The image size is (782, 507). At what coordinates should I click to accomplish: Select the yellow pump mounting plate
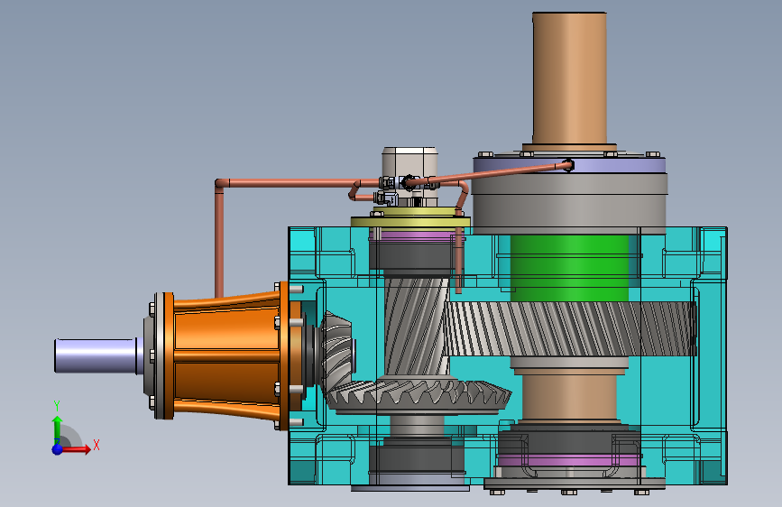click(x=410, y=221)
